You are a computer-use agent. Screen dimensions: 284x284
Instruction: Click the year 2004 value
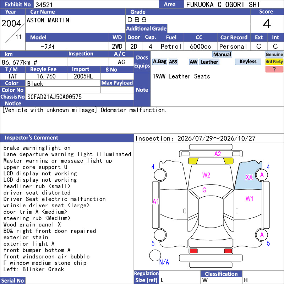click(11, 23)
